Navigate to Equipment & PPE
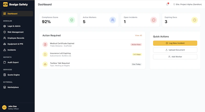Viewport: 205px width, 112px height. (17, 44)
